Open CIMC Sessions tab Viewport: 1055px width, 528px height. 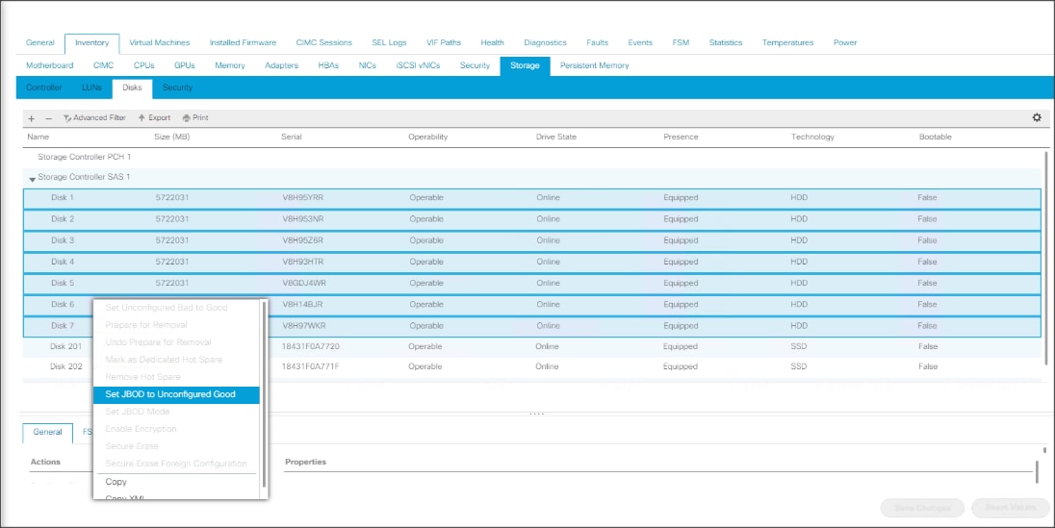(323, 42)
